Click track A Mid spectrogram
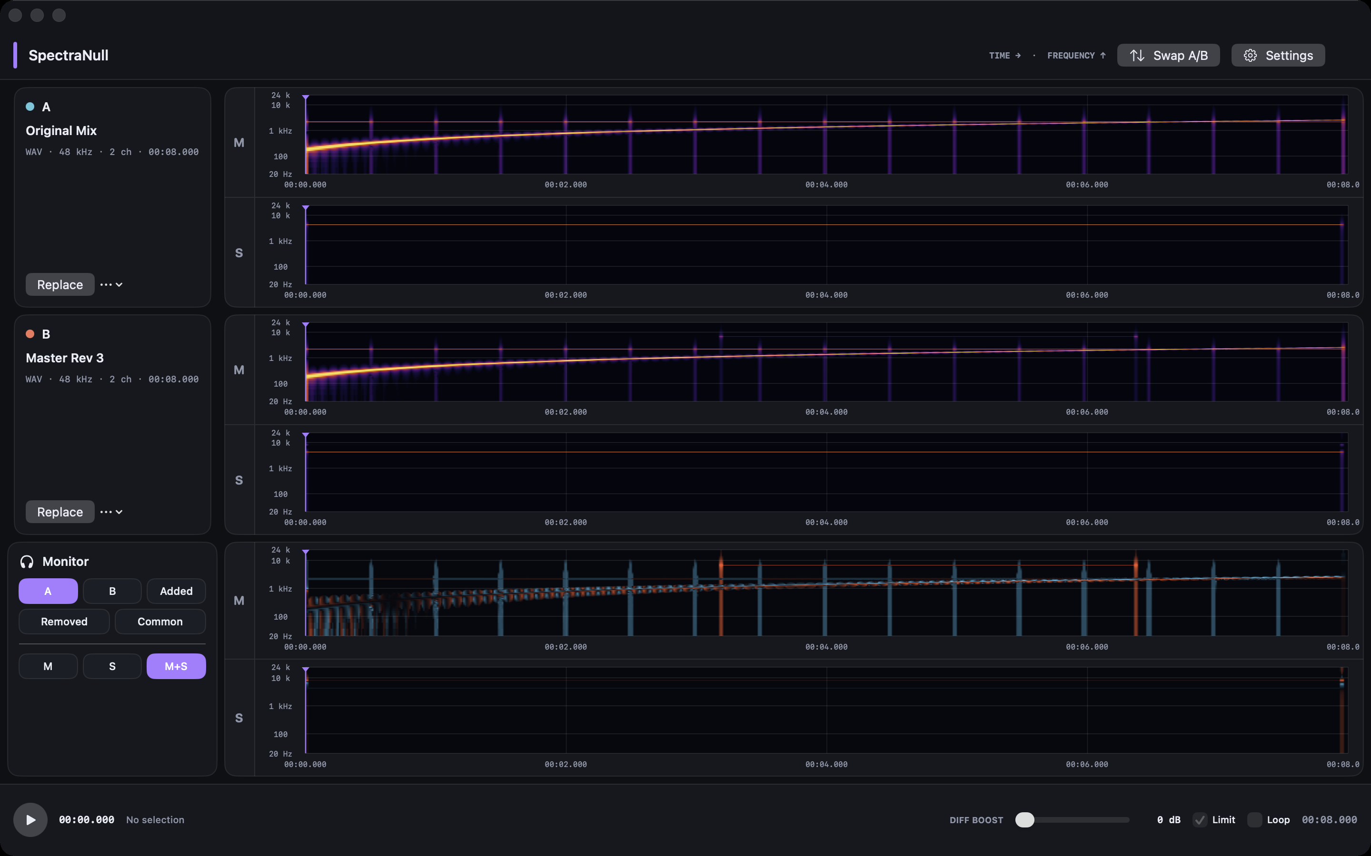The height and width of the screenshot is (856, 1371). [826, 135]
